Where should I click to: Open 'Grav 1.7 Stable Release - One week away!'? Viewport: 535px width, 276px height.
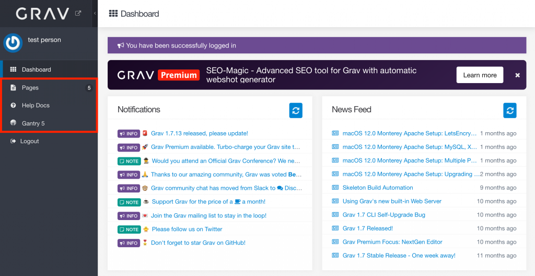coord(399,256)
